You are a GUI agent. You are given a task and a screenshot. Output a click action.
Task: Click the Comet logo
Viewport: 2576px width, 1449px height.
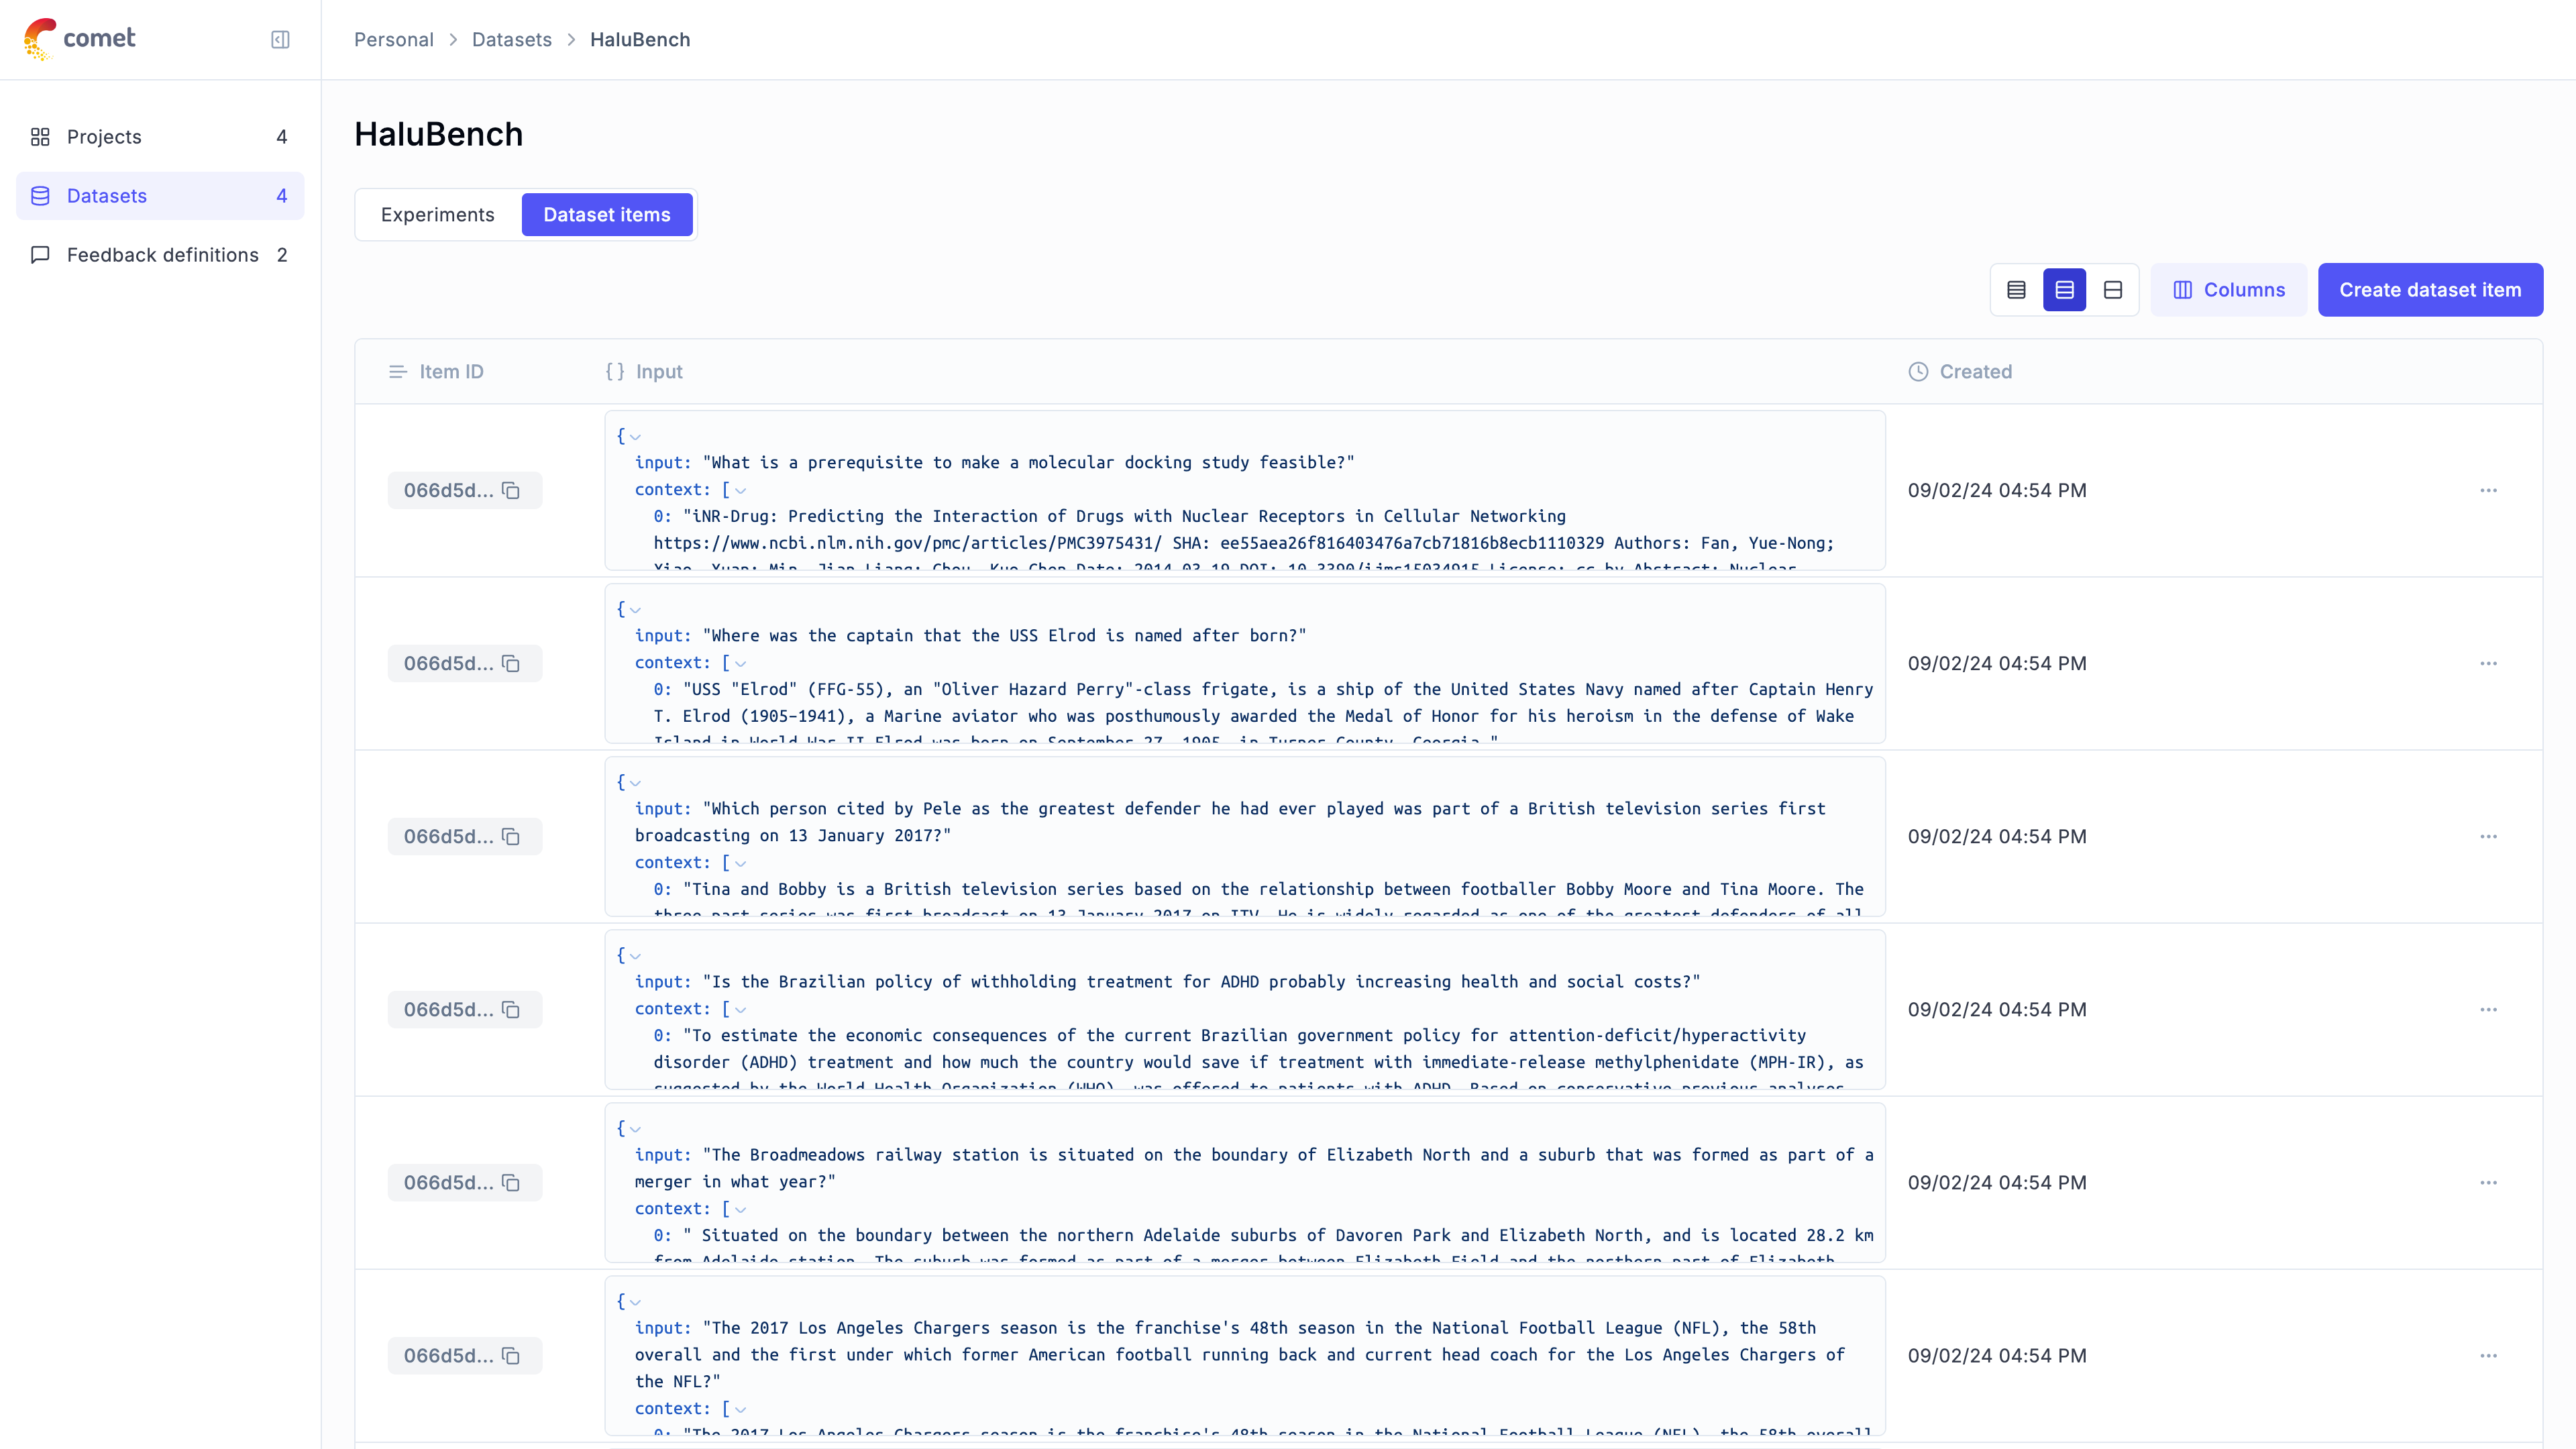coord(79,39)
